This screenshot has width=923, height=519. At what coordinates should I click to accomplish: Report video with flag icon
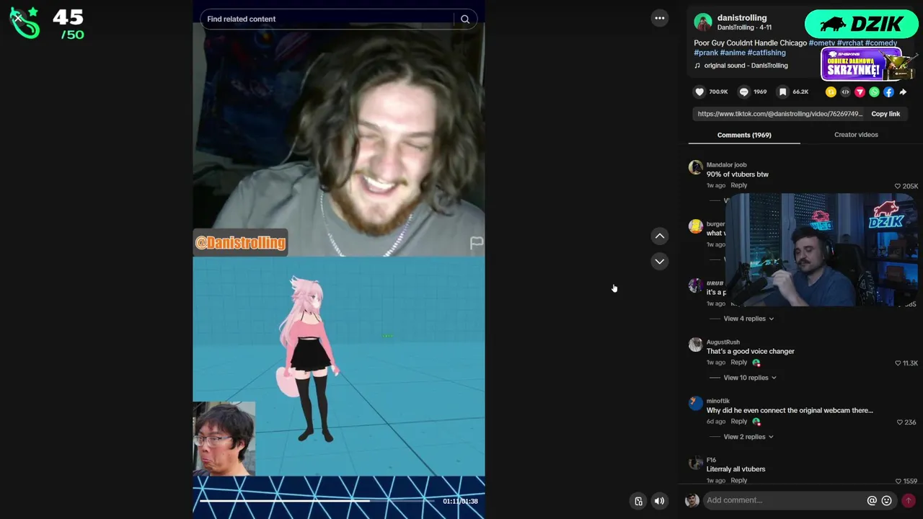click(x=477, y=243)
